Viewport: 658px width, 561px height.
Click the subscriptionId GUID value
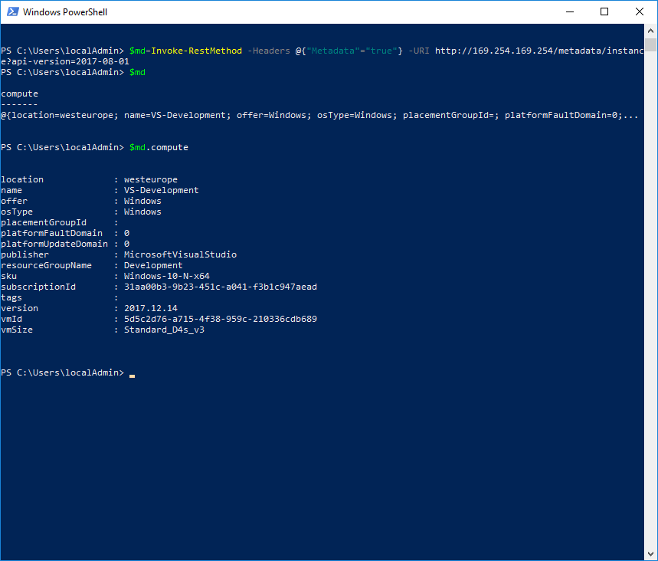[x=221, y=287]
